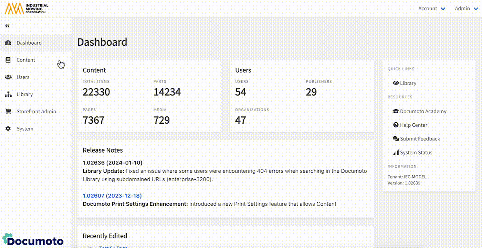Expand the Admin dropdown menu
The height and width of the screenshot is (248, 482).
coord(466,9)
